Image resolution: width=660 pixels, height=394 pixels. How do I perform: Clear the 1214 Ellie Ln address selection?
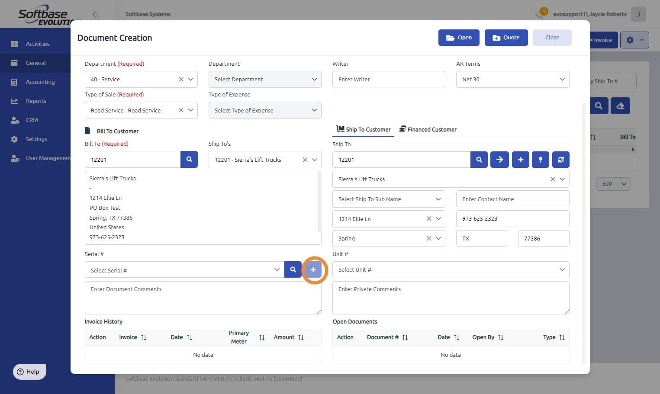(429, 219)
